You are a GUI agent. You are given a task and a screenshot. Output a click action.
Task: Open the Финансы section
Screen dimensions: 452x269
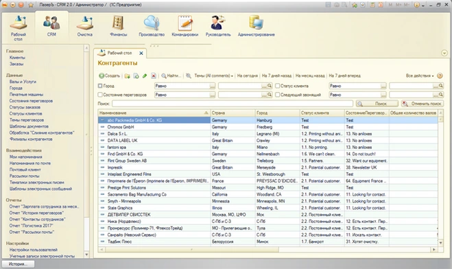point(118,26)
